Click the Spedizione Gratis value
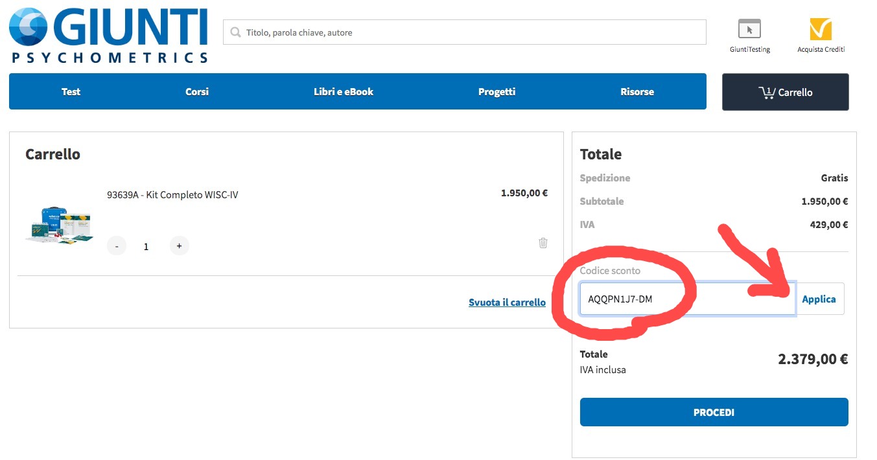The image size is (877, 460). (834, 178)
